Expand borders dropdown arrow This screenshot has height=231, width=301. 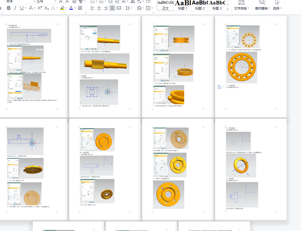coord(152,8)
